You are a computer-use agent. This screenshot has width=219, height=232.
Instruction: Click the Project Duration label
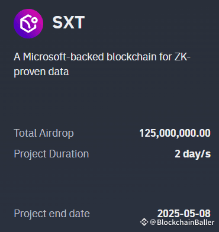pyautogui.click(x=51, y=154)
